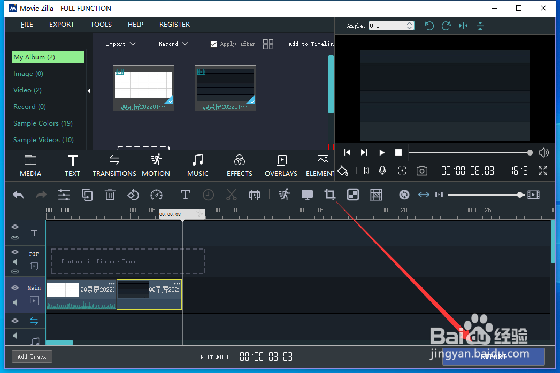The height and width of the screenshot is (373, 560).
Task: Open the 16:9 aspect ratio selector
Action: coord(520,171)
